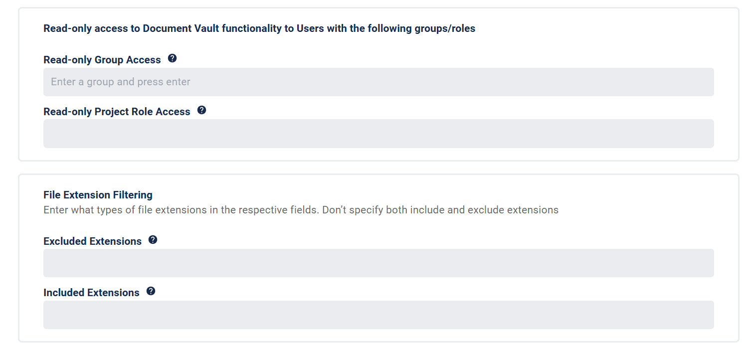
Task: Click the word 'Filtering' in section title
Action: (134, 194)
